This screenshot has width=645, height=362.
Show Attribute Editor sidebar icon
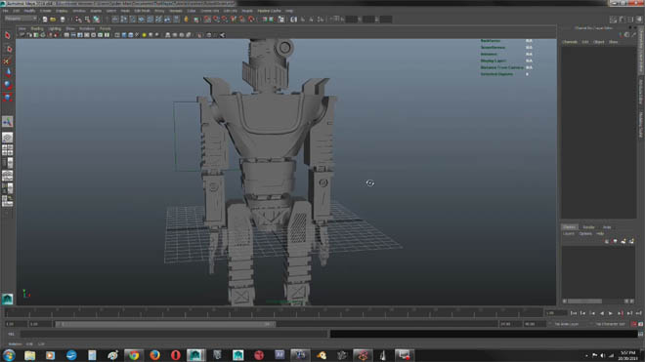[622, 20]
